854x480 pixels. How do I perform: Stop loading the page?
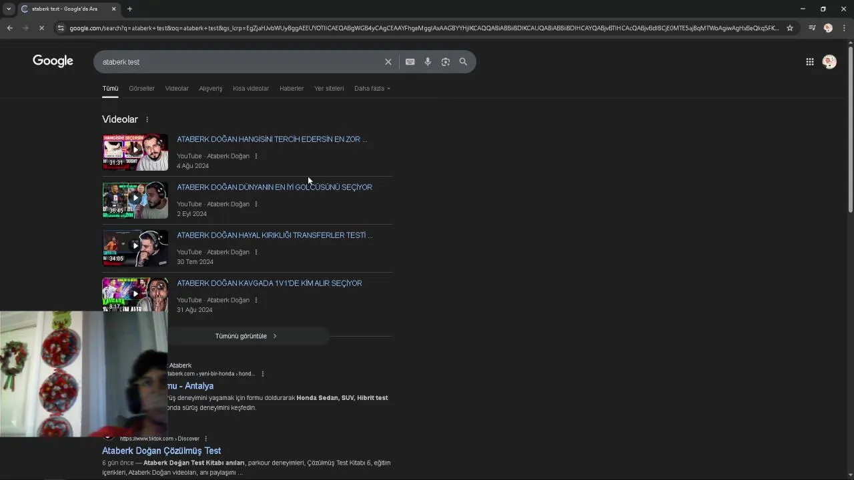[41, 28]
